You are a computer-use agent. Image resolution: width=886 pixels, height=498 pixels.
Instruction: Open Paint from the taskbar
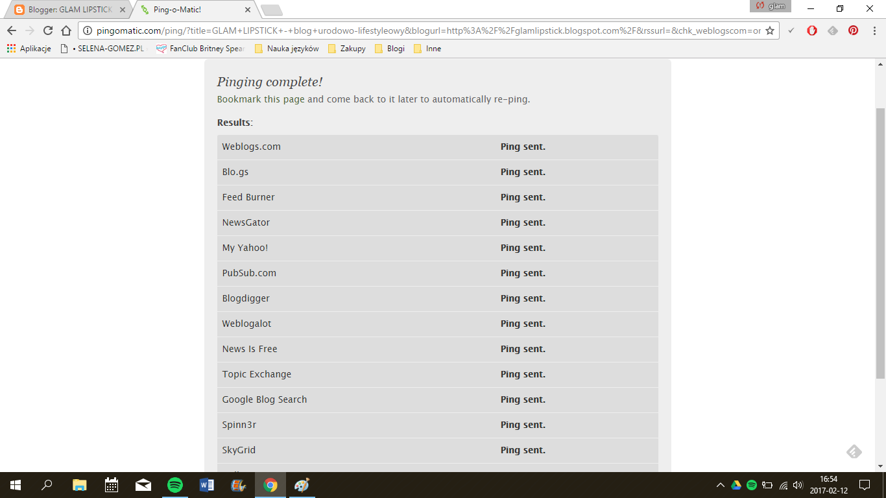[x=302, y=485]
